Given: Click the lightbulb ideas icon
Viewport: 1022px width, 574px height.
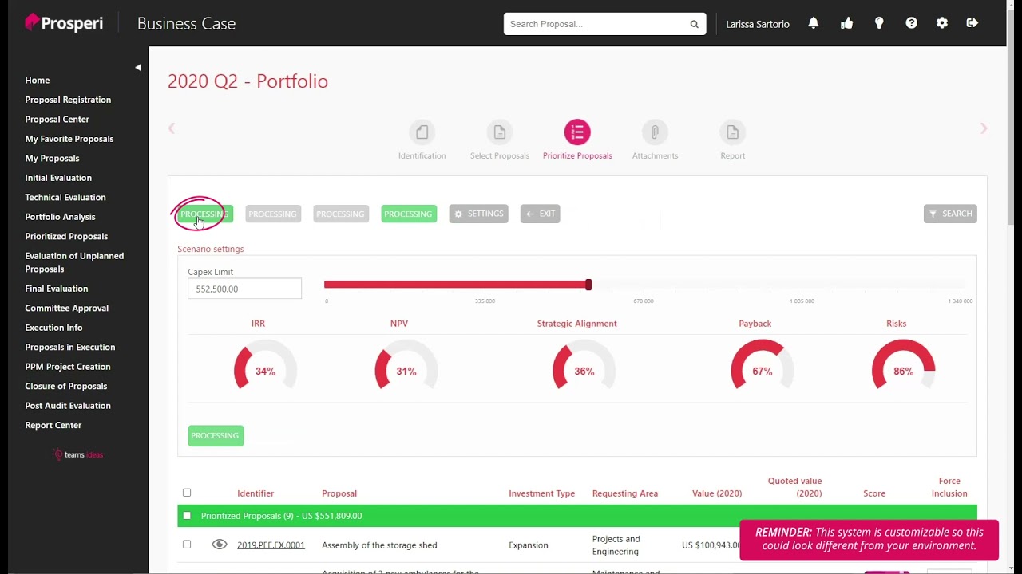Looking at the screenshot, I should click(x=879, y=23).
